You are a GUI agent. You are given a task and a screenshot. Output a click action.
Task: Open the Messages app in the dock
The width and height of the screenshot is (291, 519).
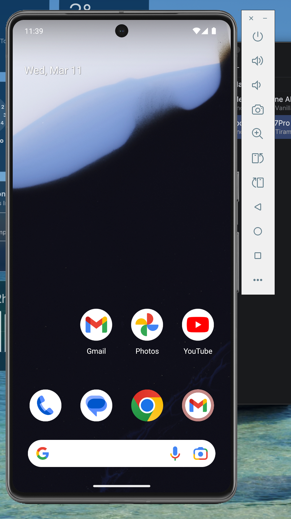(96, 406)
